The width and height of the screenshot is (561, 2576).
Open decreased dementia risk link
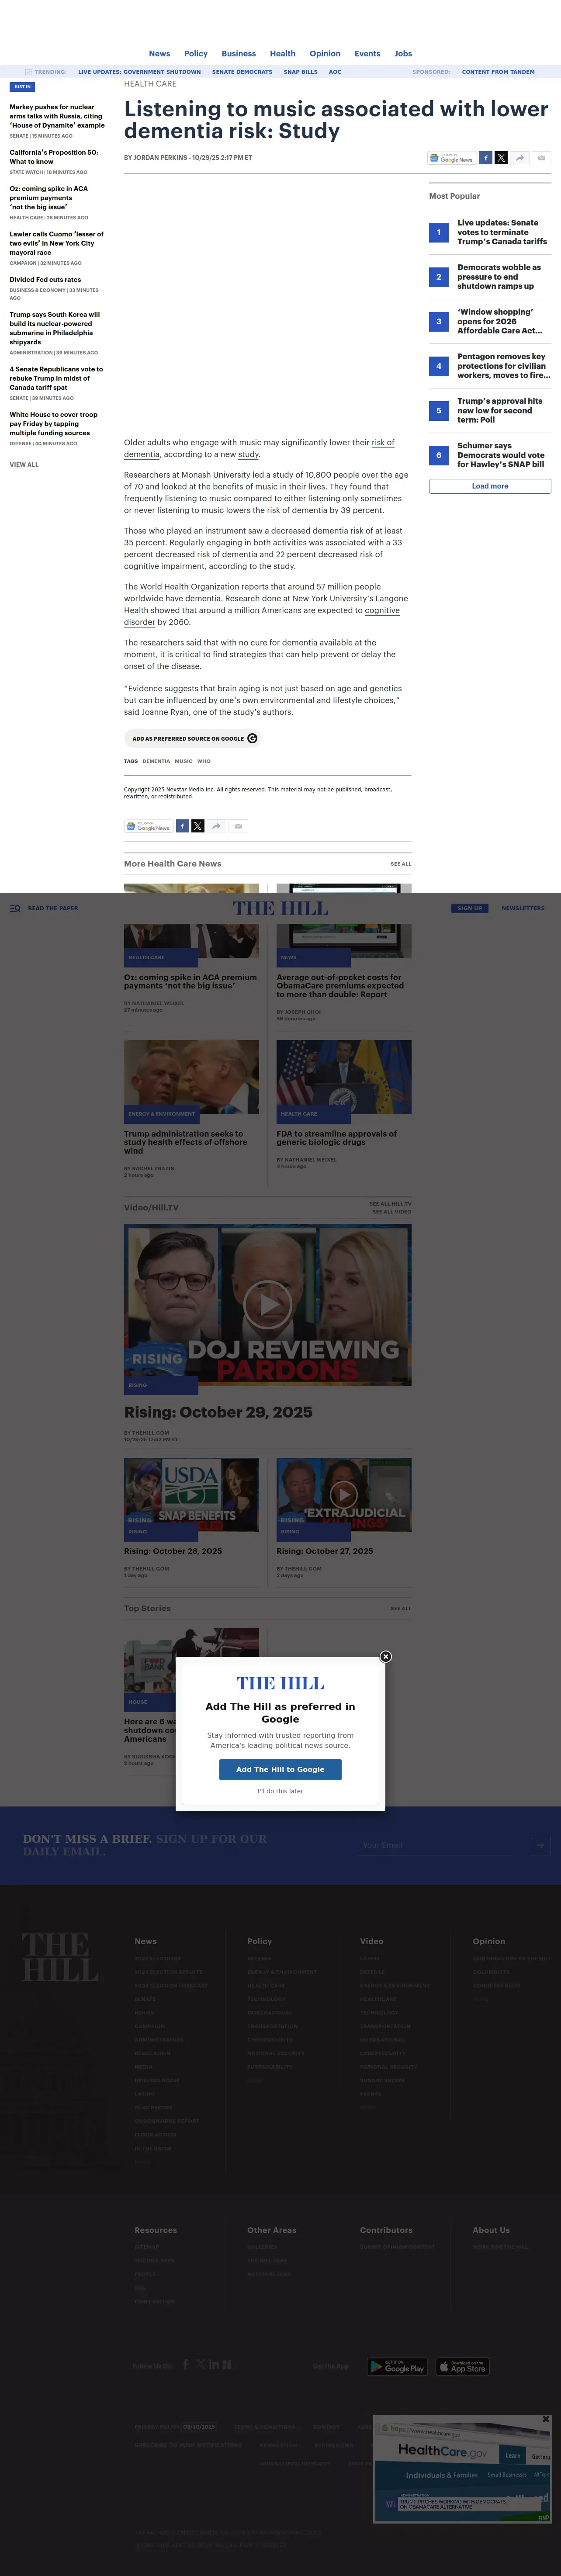317,531
